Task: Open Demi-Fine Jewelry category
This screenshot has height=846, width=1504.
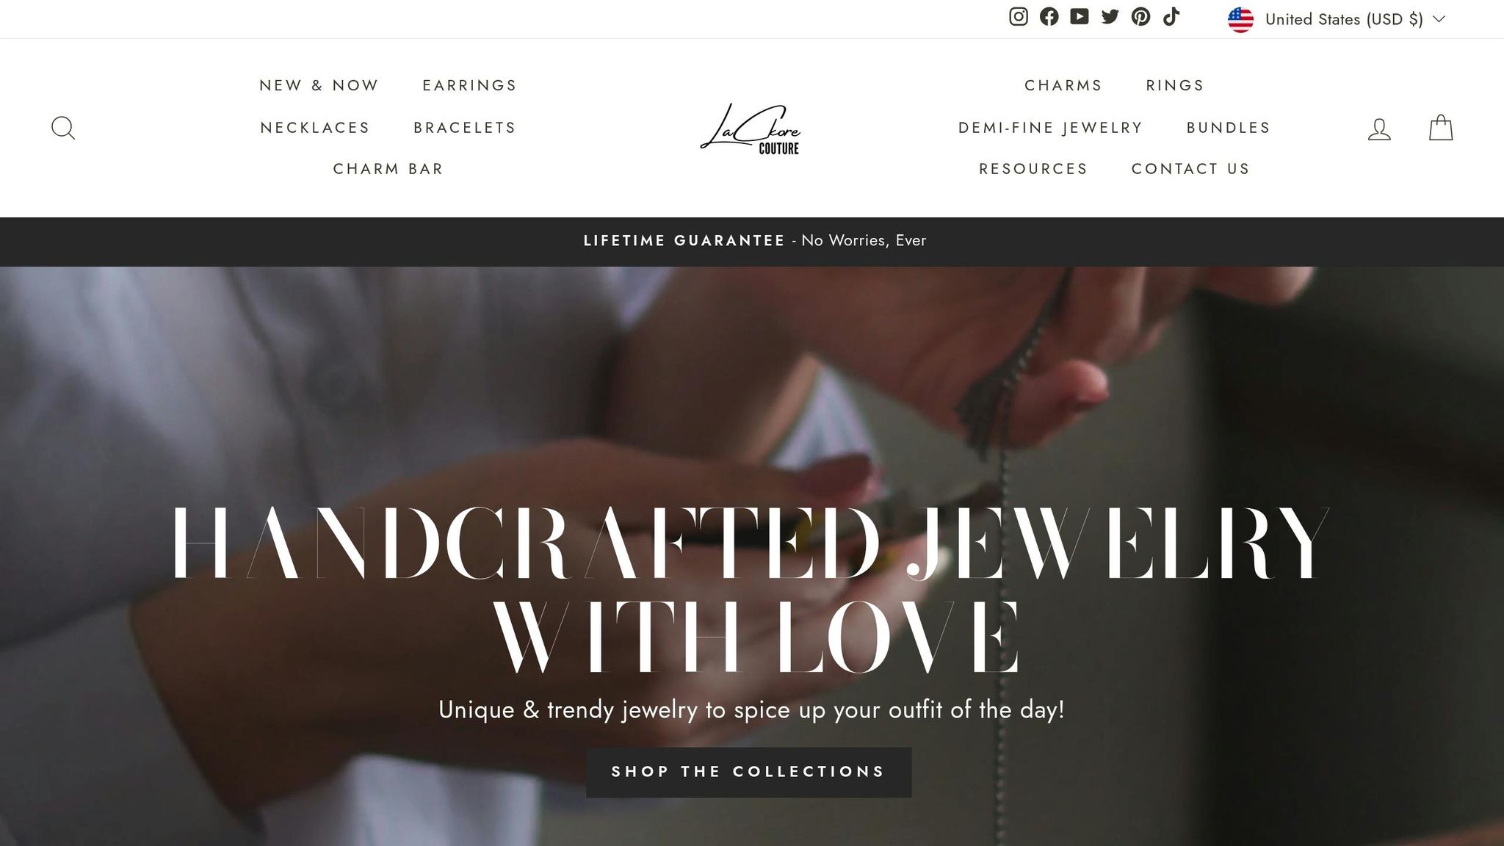Action: [x=1051, y=128]
